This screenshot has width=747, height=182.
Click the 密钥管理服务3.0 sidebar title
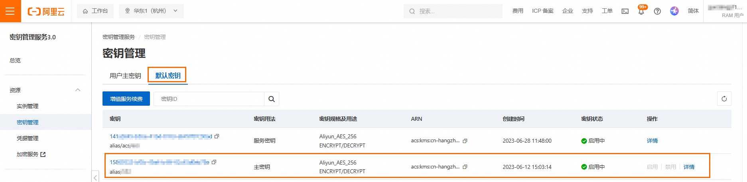33,37
